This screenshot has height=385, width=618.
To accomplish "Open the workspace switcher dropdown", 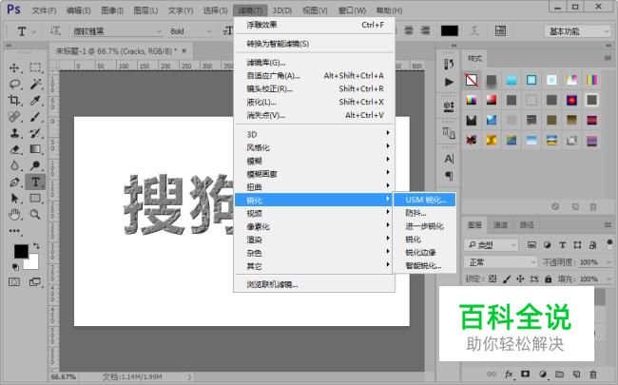I will click(578, 31).
